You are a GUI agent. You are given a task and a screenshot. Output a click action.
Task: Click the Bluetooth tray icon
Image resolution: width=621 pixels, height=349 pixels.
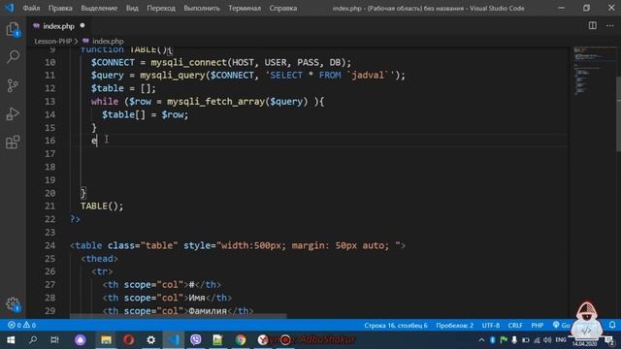[493, 340]
